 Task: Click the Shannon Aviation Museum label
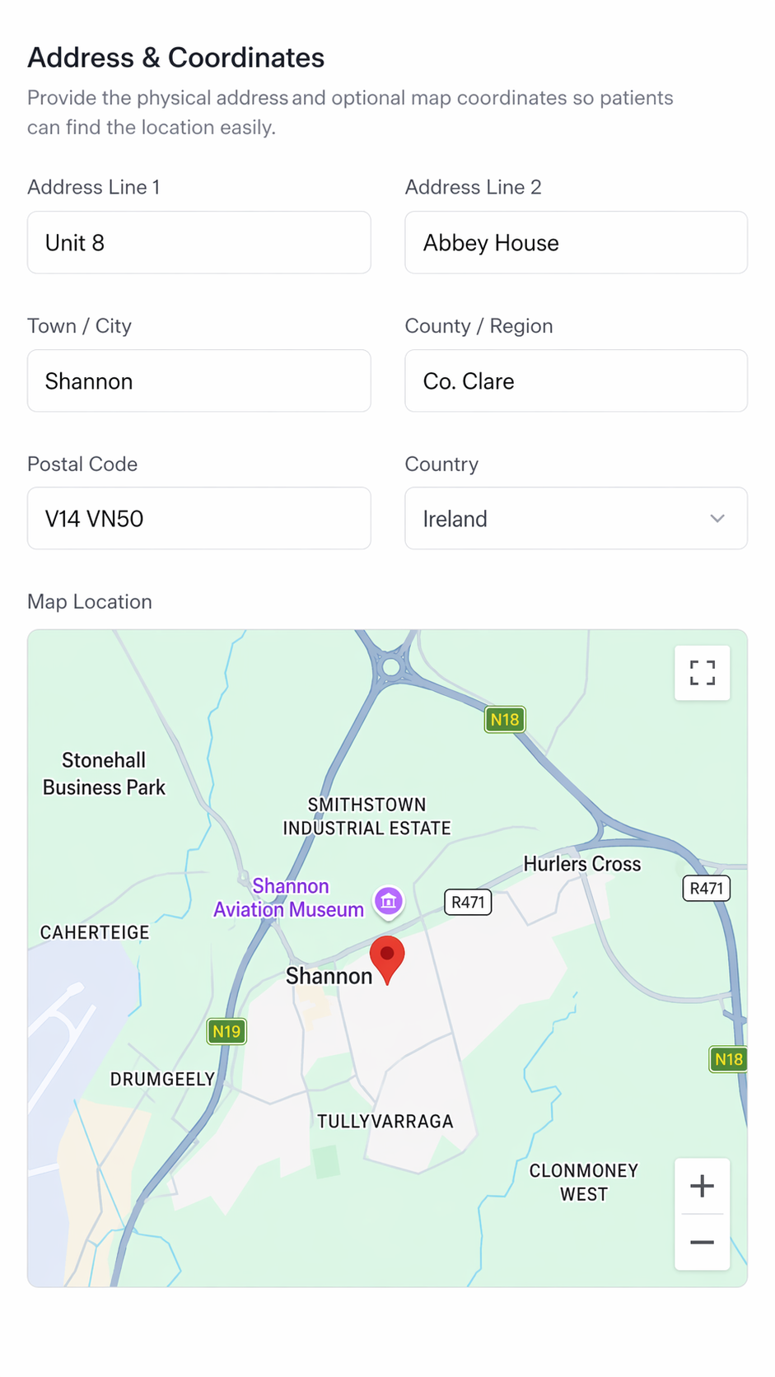pos(289,898)
